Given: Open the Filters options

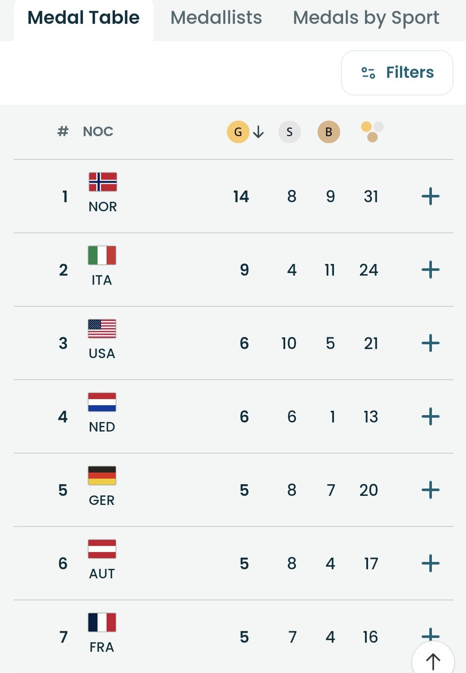Looking at the screenshot, I should (397, 73).
